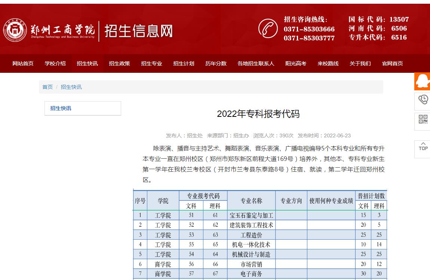Image resolution: width=430 pixels, height=280 pixels.
Task: Open 招生计划 menu item
Action: pos(184,63)
